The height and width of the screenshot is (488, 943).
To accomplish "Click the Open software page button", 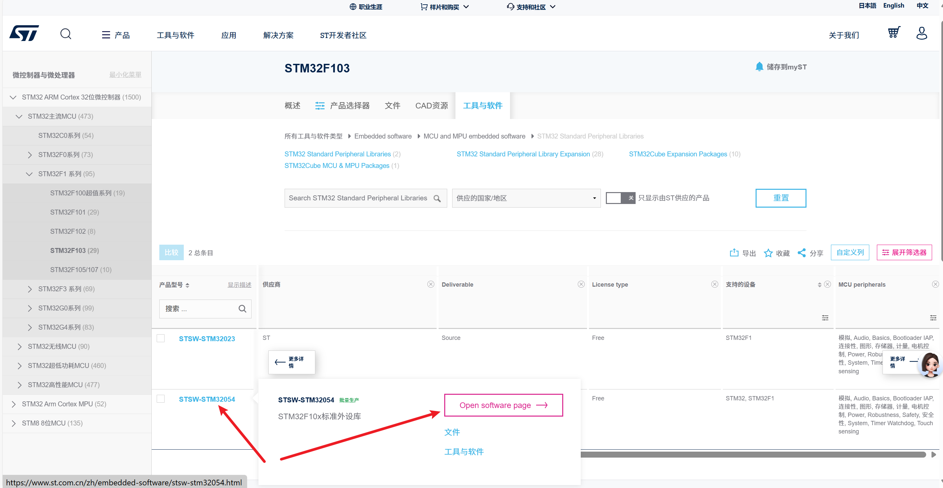I will (x=503, y=405).
